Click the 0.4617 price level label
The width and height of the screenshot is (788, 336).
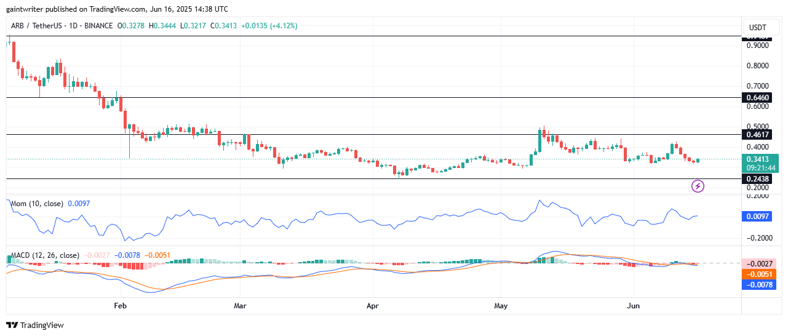757,134
